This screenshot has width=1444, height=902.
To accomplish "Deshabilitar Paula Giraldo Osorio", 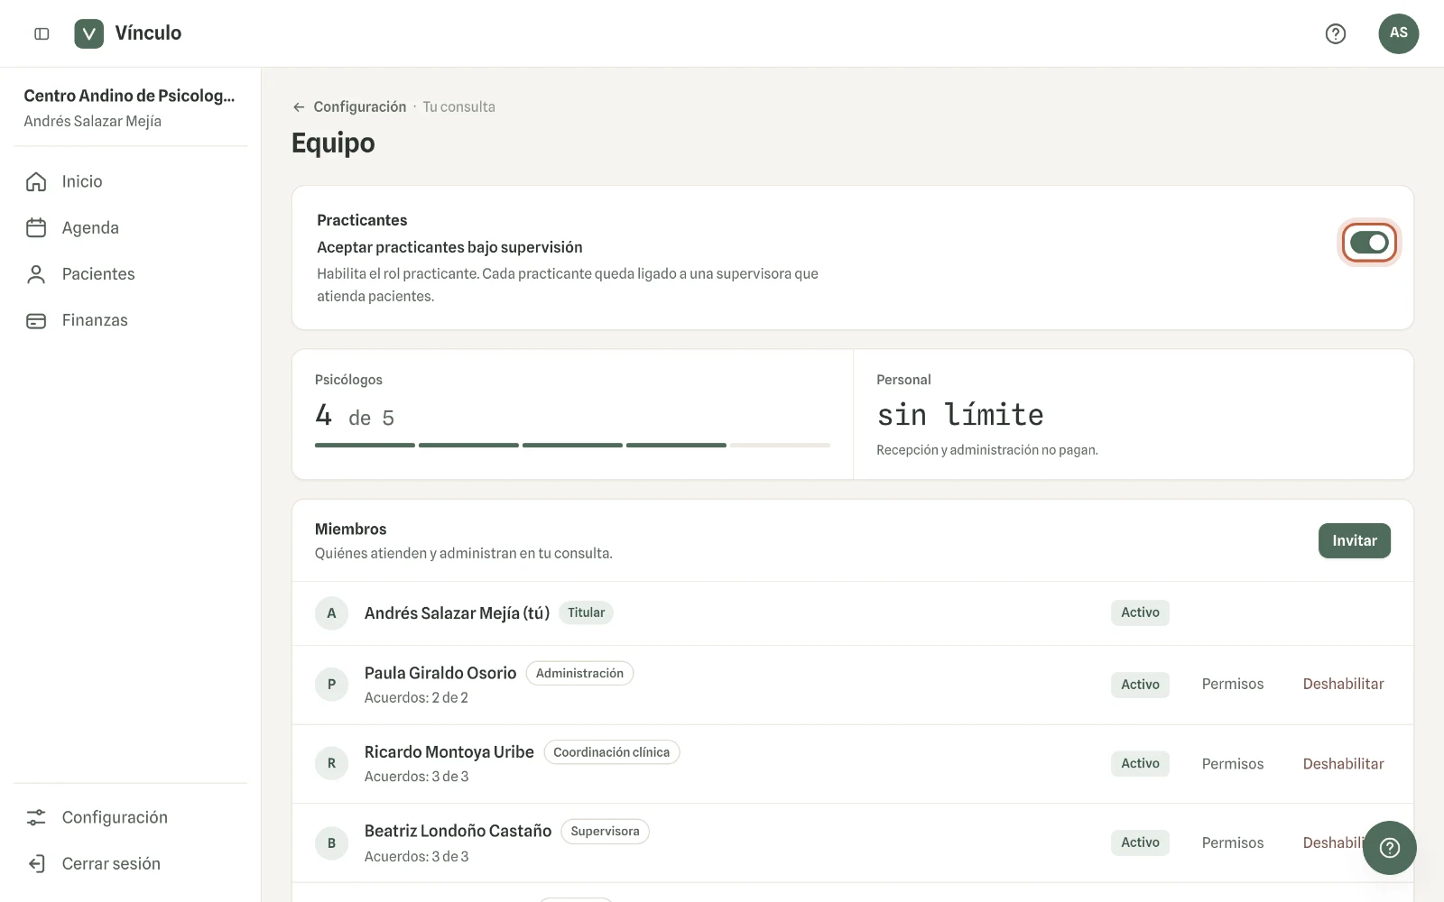I will (1343, 684).
